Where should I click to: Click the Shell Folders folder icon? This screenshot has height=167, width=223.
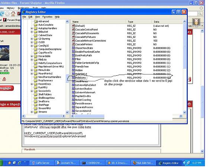click(x=36, y=94)
